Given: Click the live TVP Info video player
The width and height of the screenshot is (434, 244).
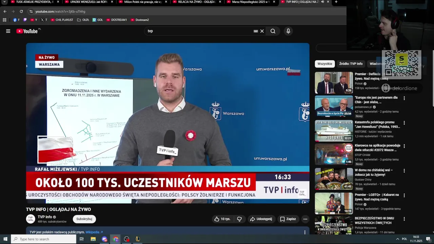Looking at the screenshot, I should [167, 123].
